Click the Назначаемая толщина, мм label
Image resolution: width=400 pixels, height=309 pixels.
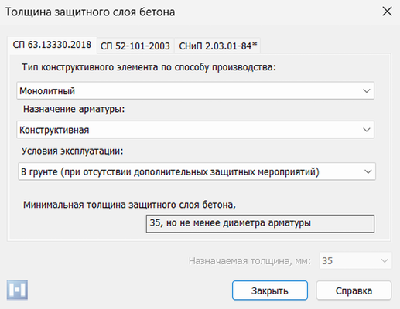(x=250, y=261)
